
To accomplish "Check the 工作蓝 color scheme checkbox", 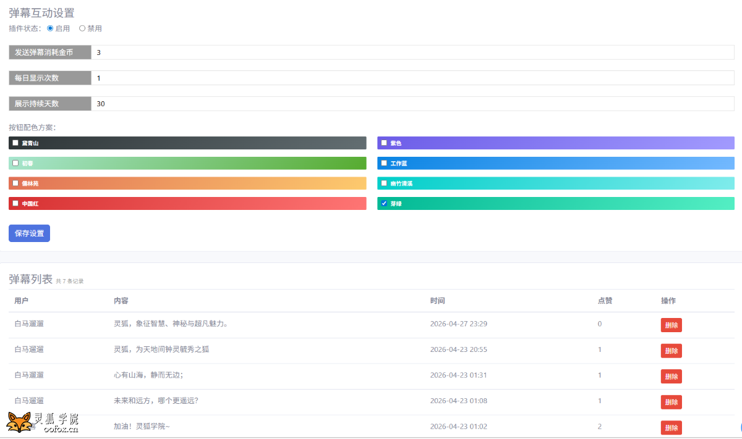I will (x=384, y=163).
